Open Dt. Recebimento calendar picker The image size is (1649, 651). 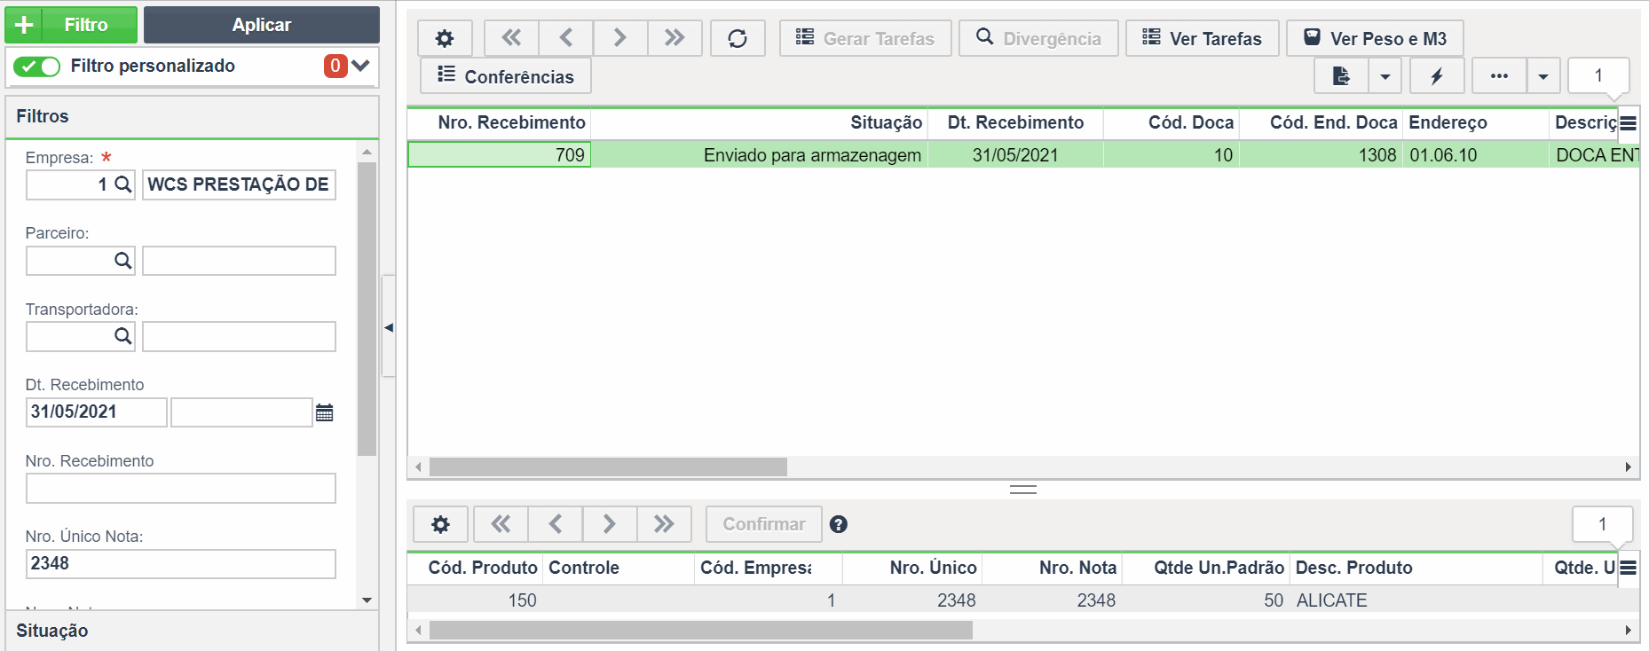[x=325, y=412]
